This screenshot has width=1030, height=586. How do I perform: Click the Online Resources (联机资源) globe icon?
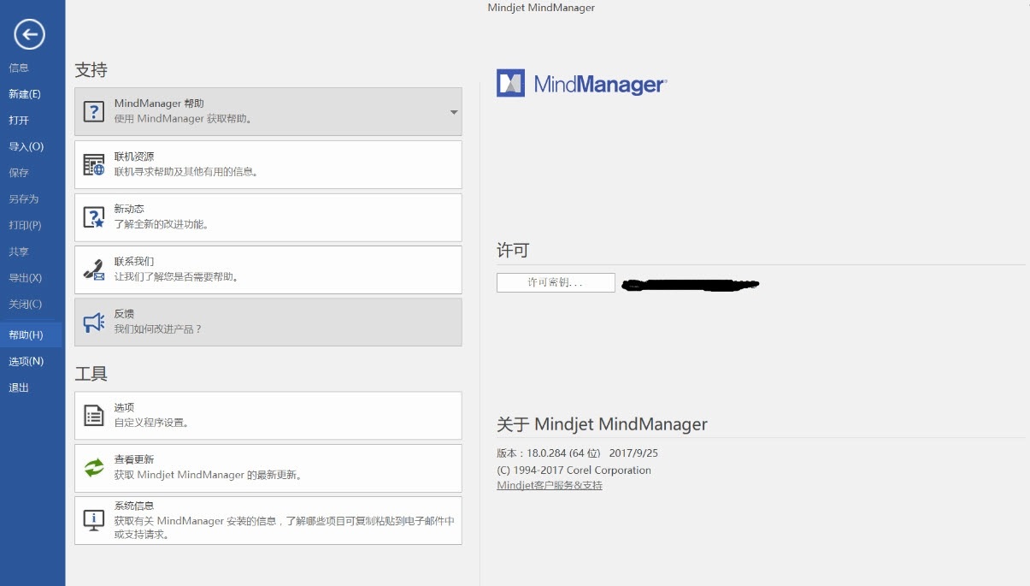click(x=93, y=164)
